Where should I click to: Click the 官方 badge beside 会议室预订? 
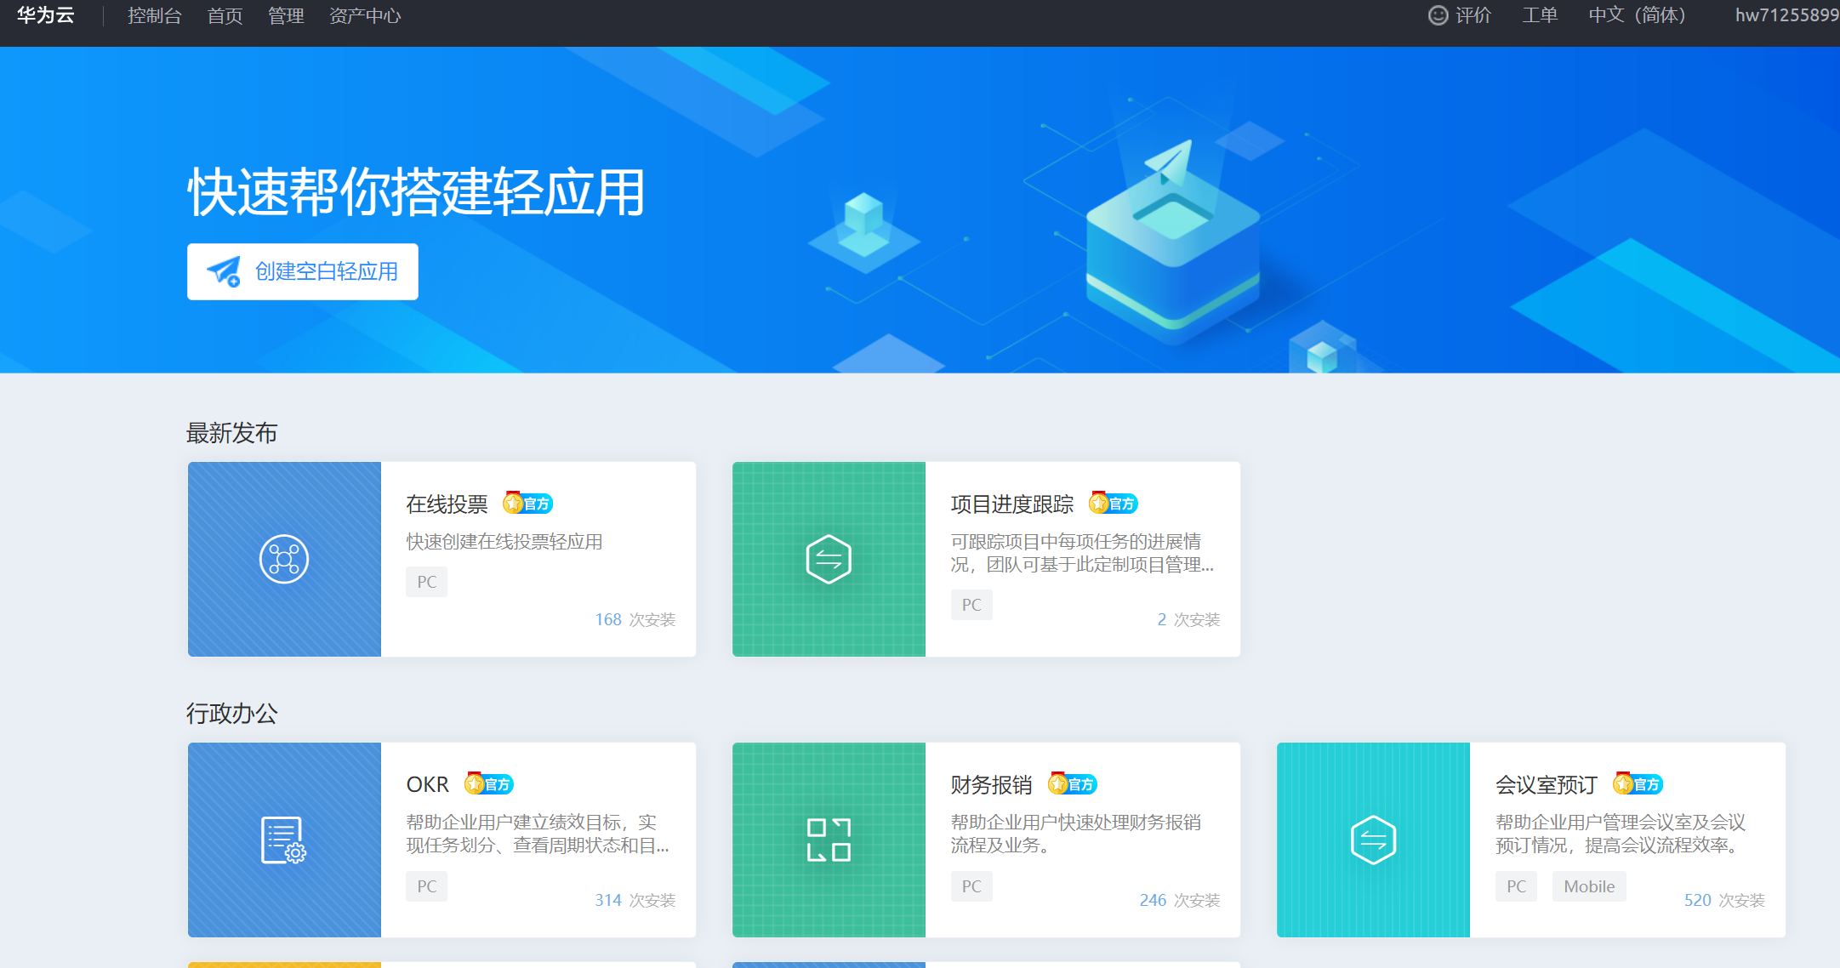(1638, 784)
